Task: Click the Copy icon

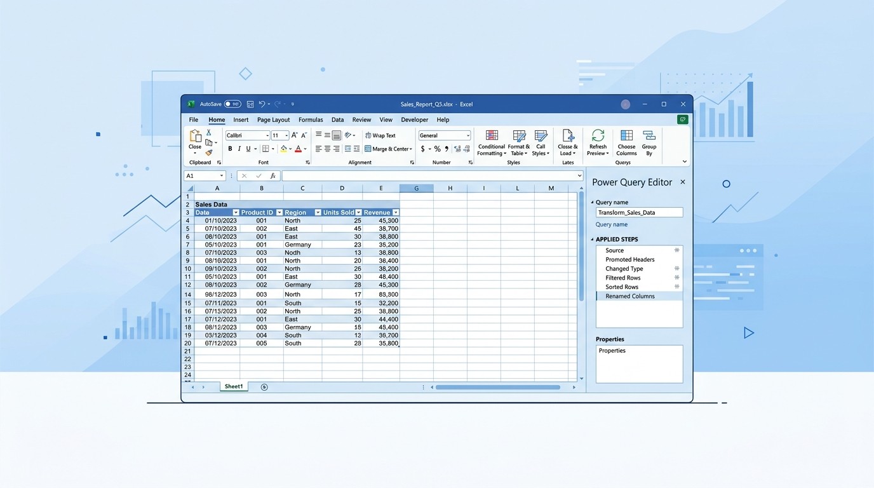Action: 208,142
